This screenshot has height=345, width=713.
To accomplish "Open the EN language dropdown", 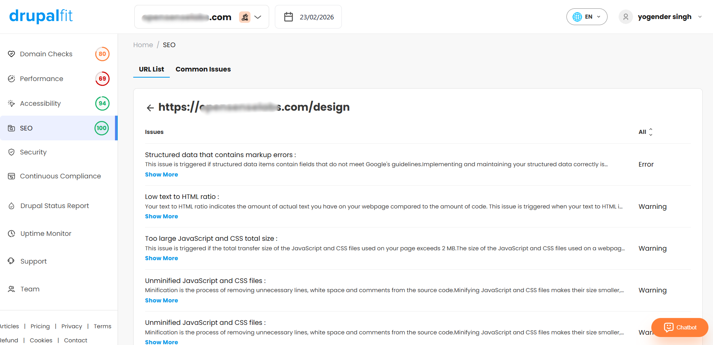I will pyautogui.click(x=587, y=17).
